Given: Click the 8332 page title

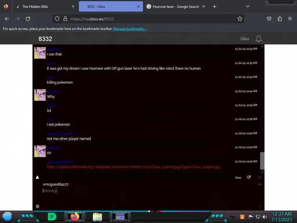Looking at the screenshot, I should (45, 39).
